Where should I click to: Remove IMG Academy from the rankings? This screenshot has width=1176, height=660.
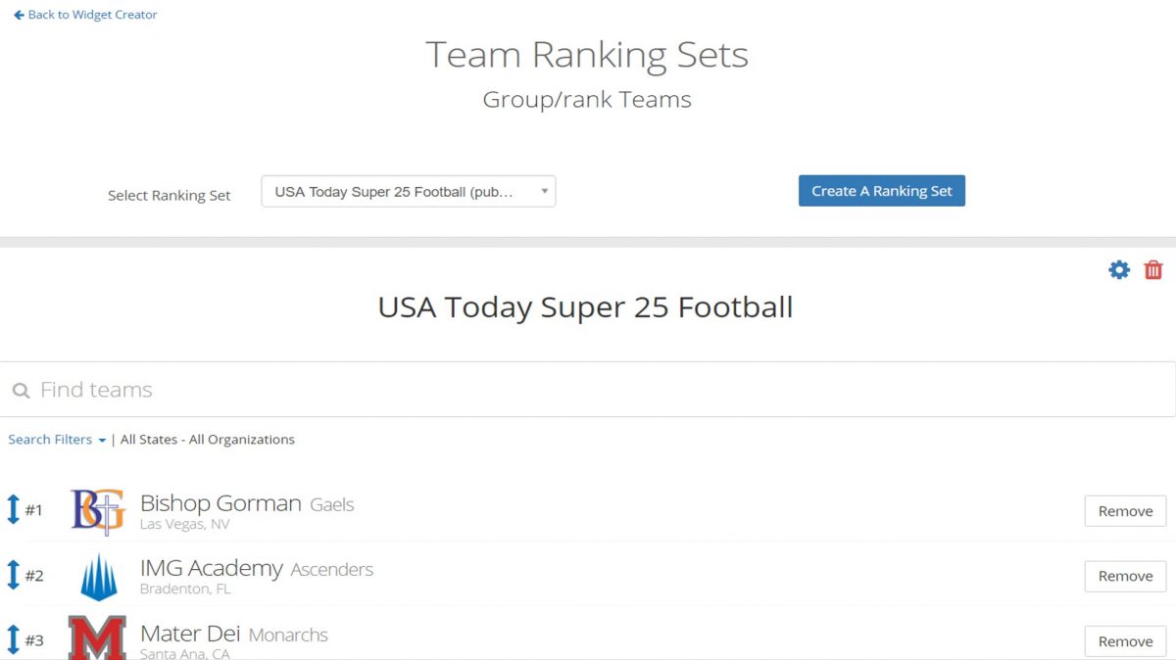[1124, 576]
